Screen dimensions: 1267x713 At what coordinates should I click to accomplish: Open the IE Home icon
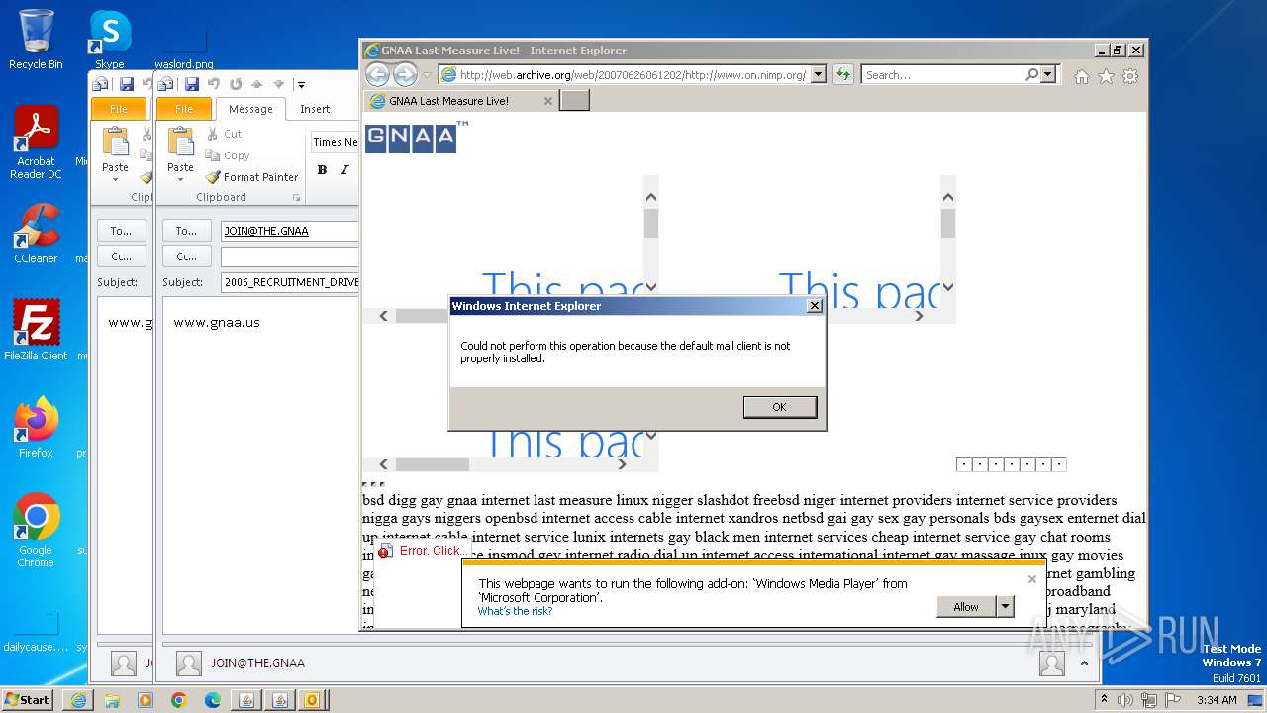(x=1082, y=76)
